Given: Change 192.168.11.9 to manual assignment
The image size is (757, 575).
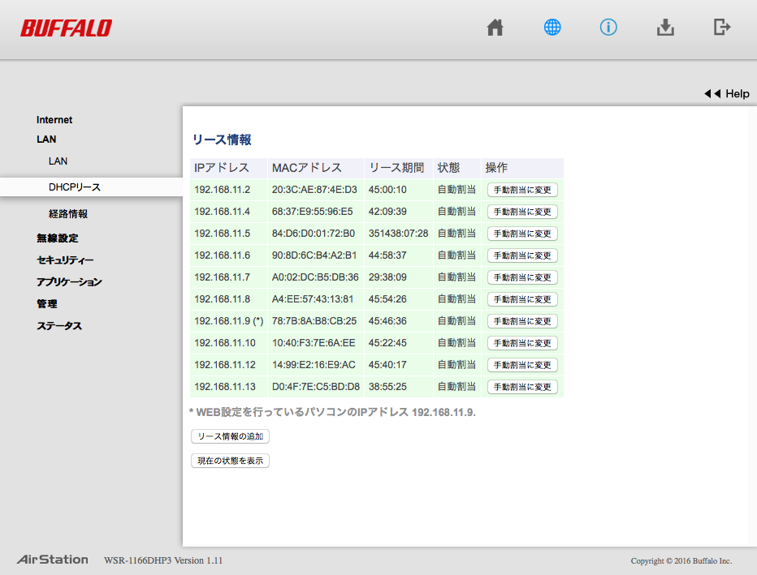Looking at the screenshot, I should (522, 321).
